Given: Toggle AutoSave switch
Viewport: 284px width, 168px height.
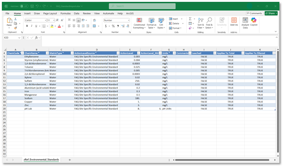Looking at the screenshot, I should coord(24,6).
